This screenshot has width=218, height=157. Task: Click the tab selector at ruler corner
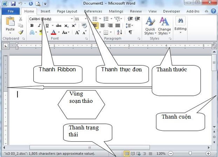tap(6, 45)
